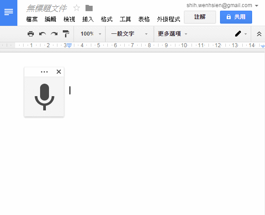Undo the last action
Viewport: 265px width, 215px height.
click(42, 34)
